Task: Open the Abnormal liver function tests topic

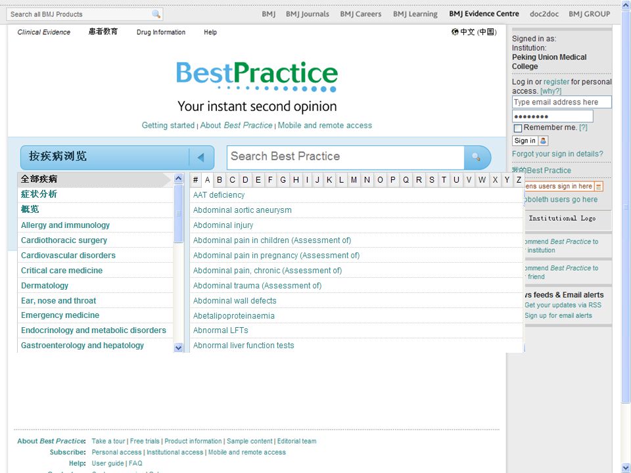Action: 243,346
